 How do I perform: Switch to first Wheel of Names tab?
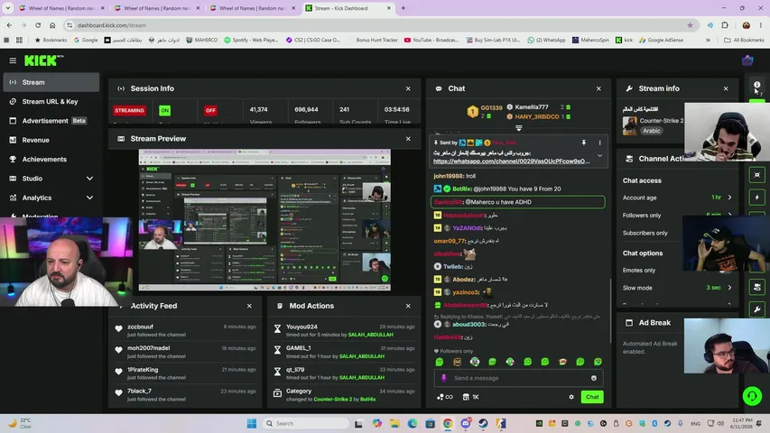coord(62,8)
